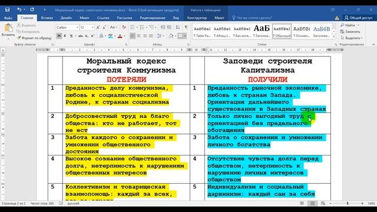Toggle bold Ж formatting
Viewport: 377px width, 212px height.
pyautogui.click(x=59, y=36)
